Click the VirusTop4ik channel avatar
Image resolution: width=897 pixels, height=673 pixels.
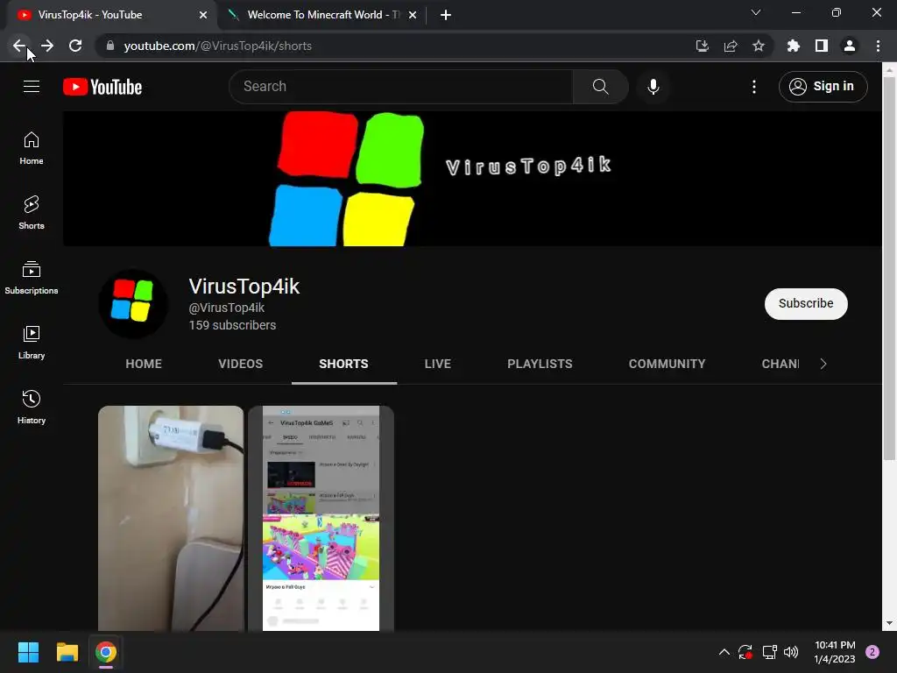point(133,303)
